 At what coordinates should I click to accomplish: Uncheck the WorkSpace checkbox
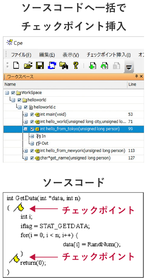[x=13, y=93]
